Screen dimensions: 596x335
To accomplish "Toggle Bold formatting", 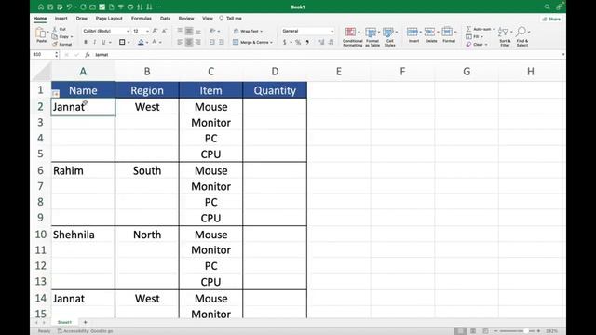I will point(86,42).
